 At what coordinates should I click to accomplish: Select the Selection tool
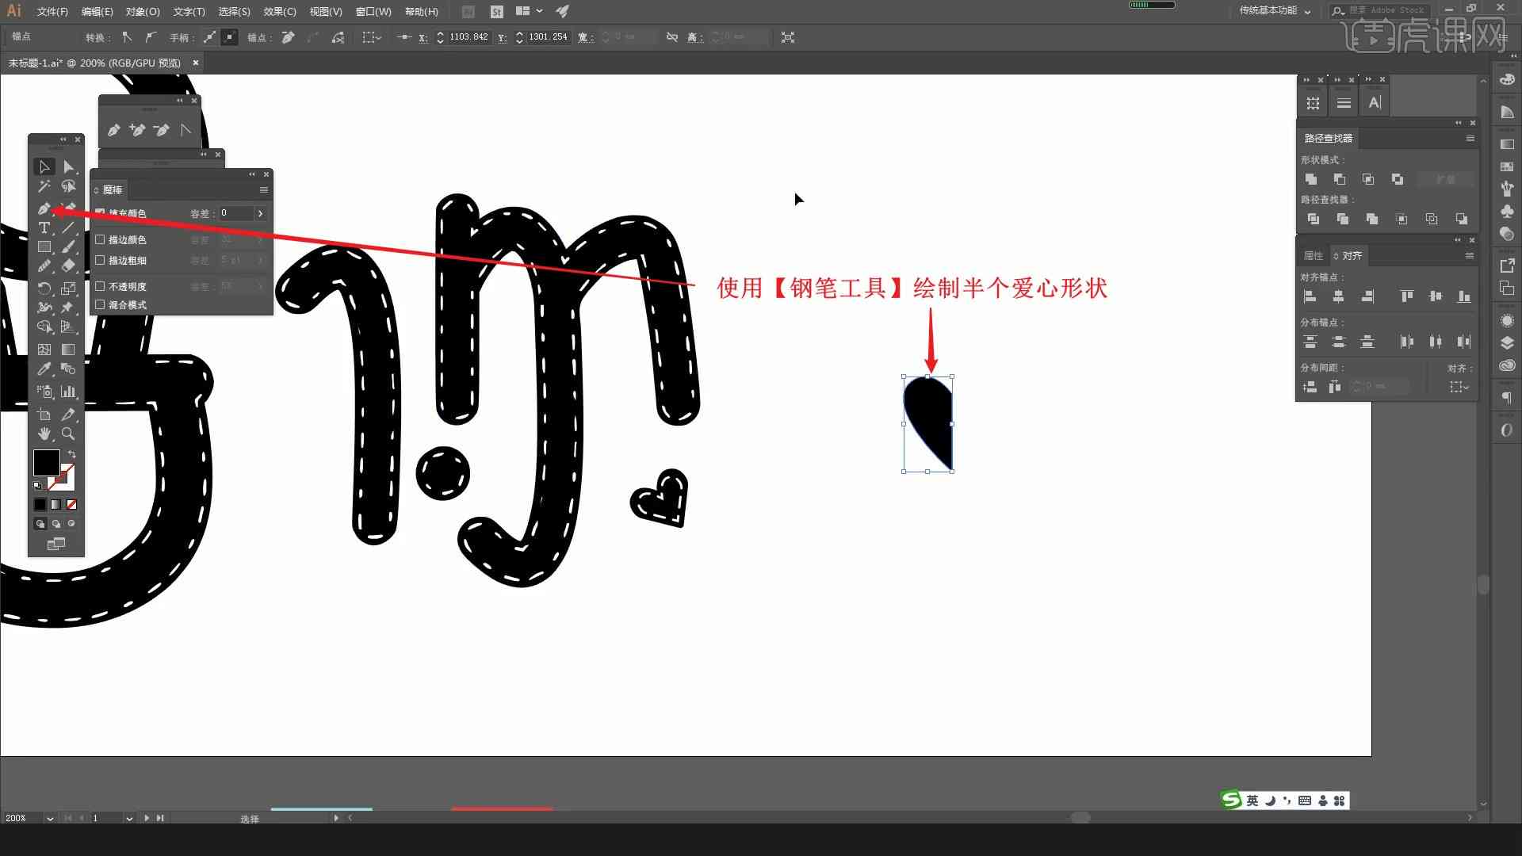point(43,163)
